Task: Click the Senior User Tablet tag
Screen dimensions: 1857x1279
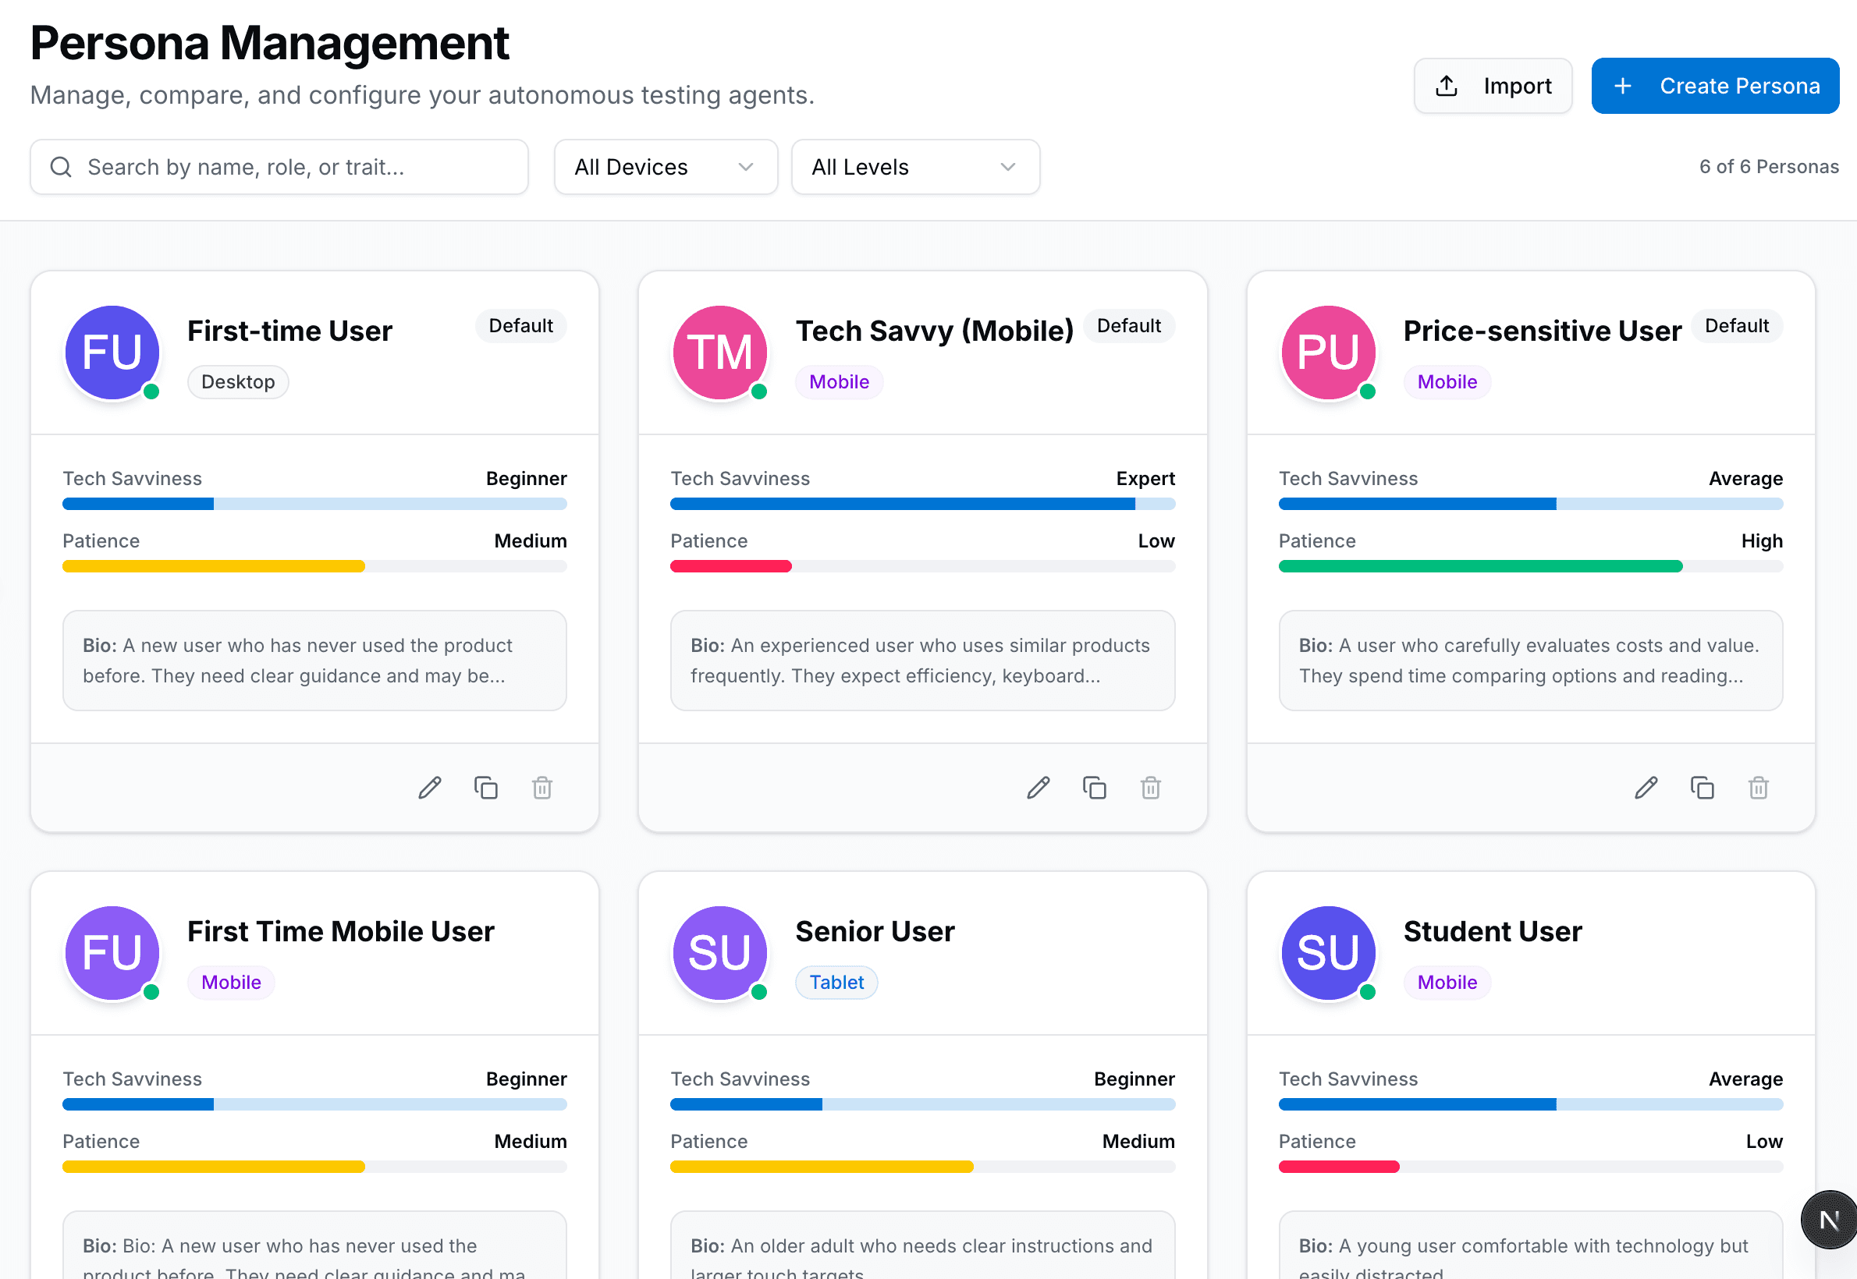Action: click(836, 983)
